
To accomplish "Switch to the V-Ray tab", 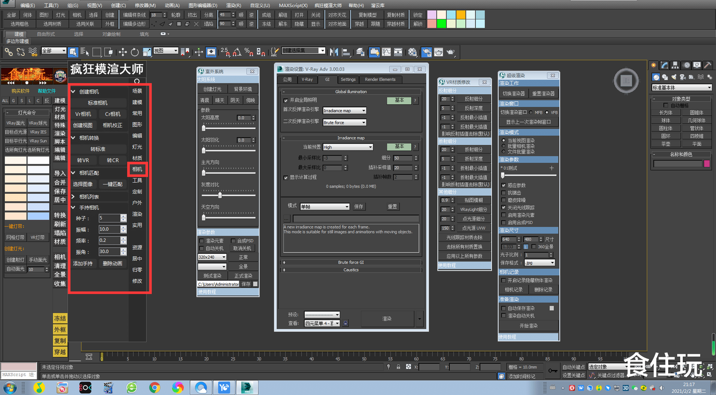I will 308,79.
